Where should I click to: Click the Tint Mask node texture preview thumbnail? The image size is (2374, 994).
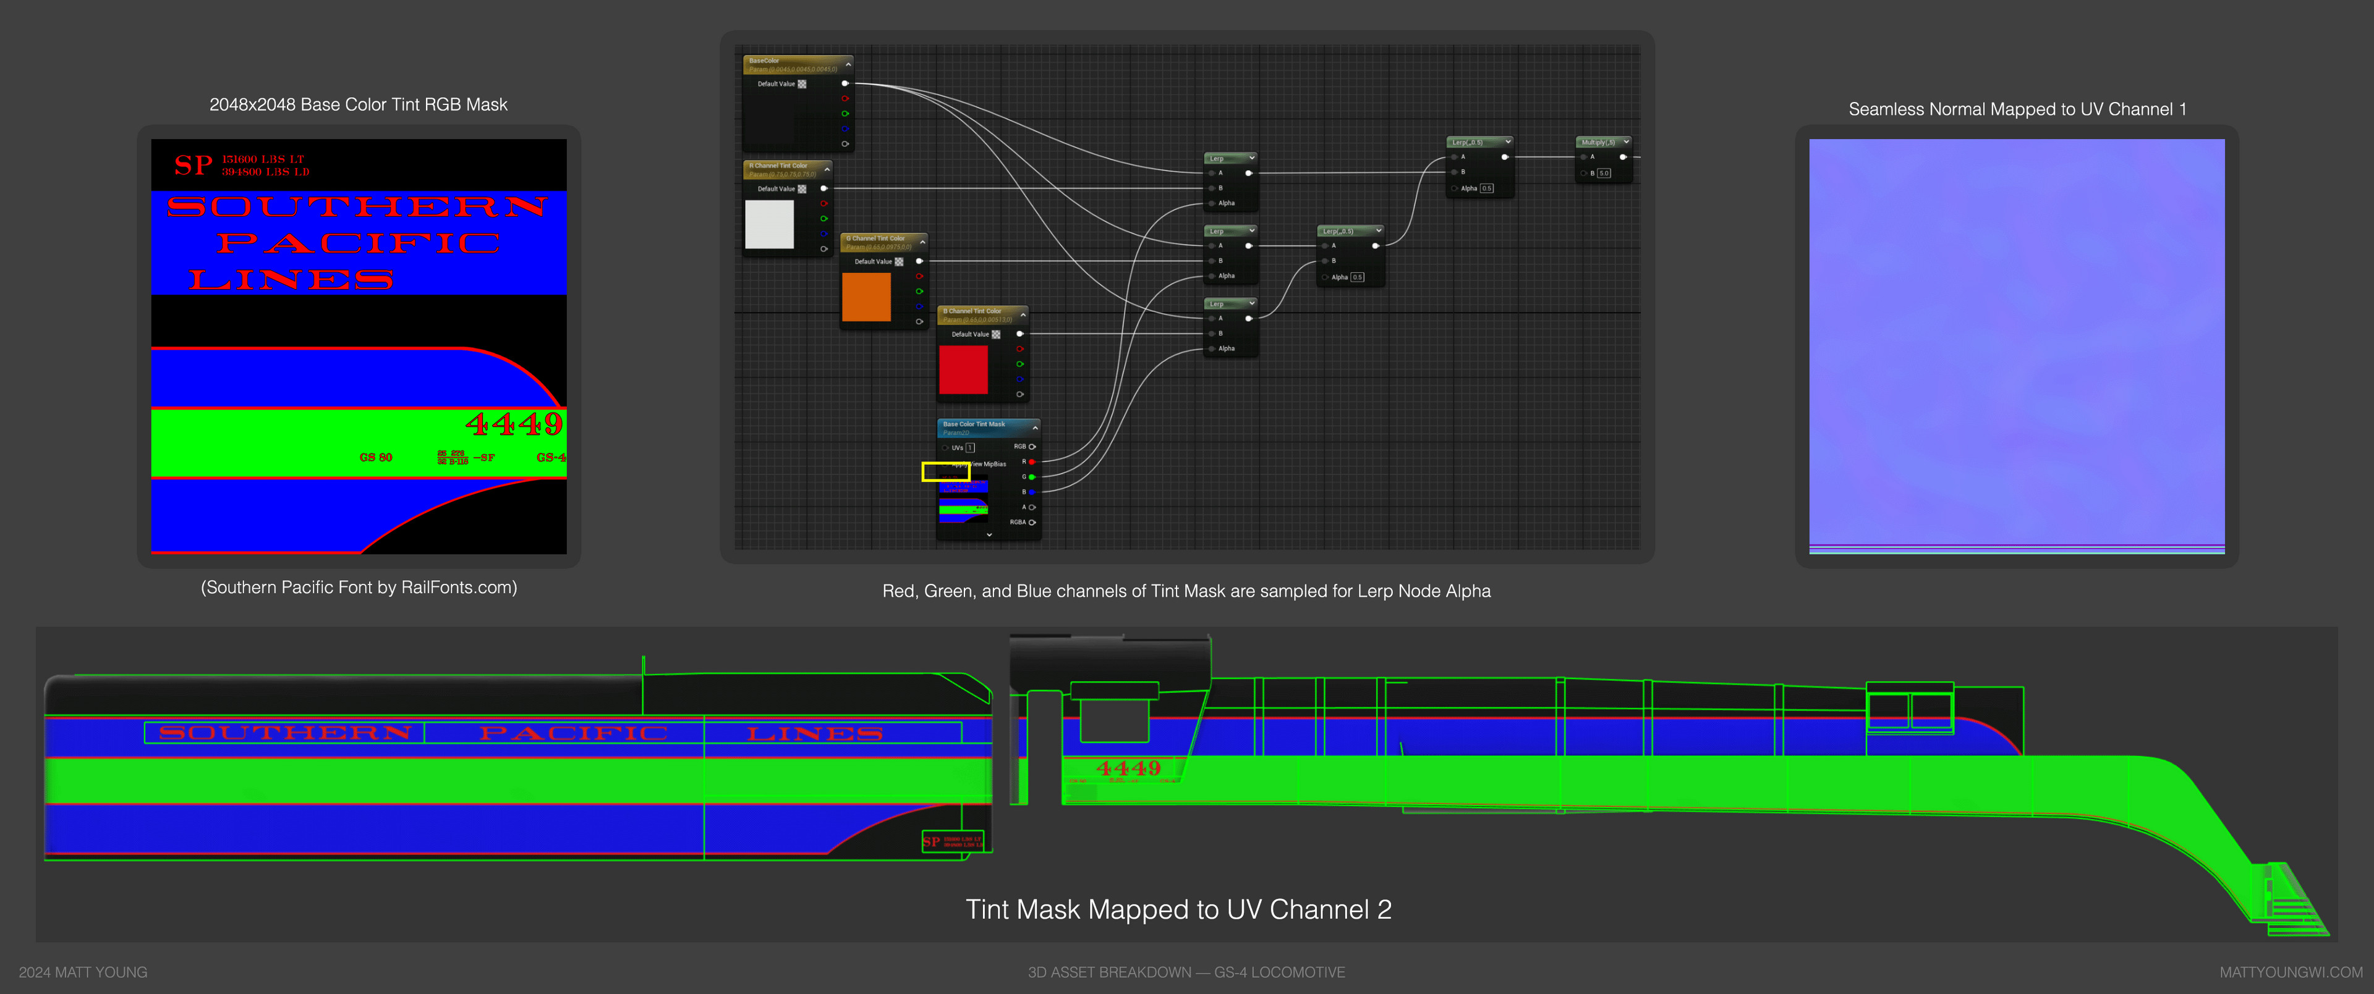click(x=963, y=499)
